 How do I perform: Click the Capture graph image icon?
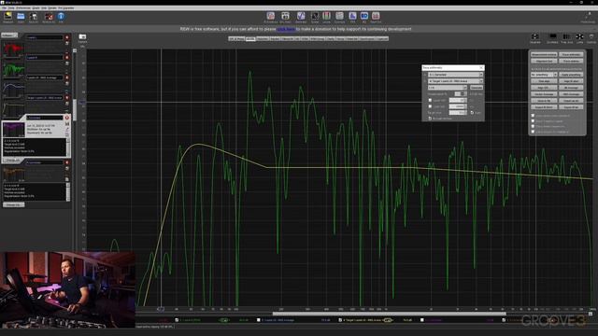pyautogui.click(x=82, y=37)
